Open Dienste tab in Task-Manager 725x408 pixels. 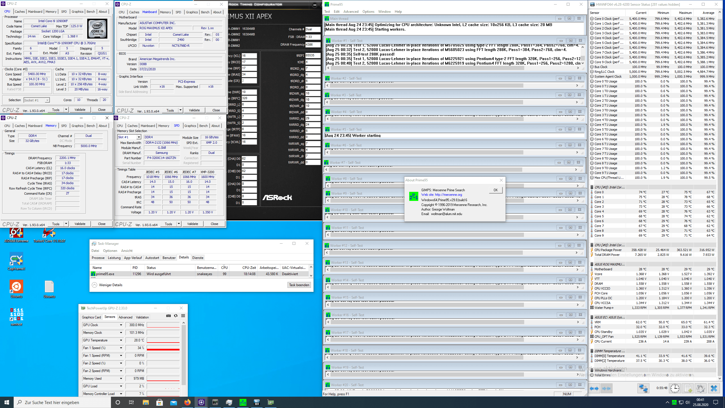point(198,258)
